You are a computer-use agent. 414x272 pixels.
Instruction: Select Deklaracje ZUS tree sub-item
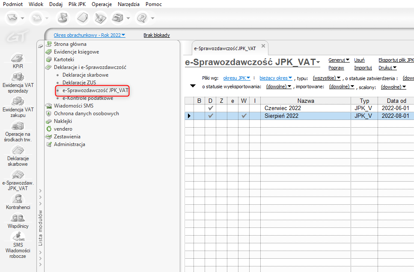(79, 82)
